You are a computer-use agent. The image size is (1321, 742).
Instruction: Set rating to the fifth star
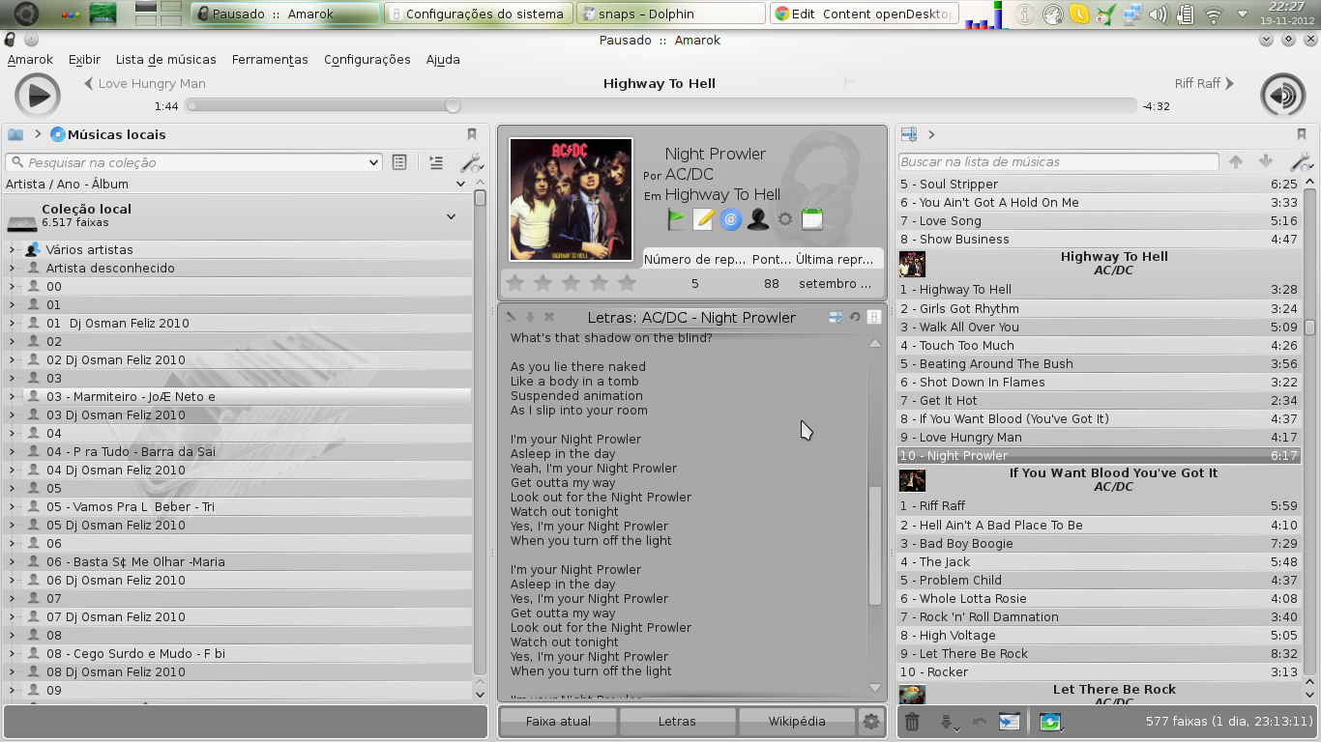(628, 283)
